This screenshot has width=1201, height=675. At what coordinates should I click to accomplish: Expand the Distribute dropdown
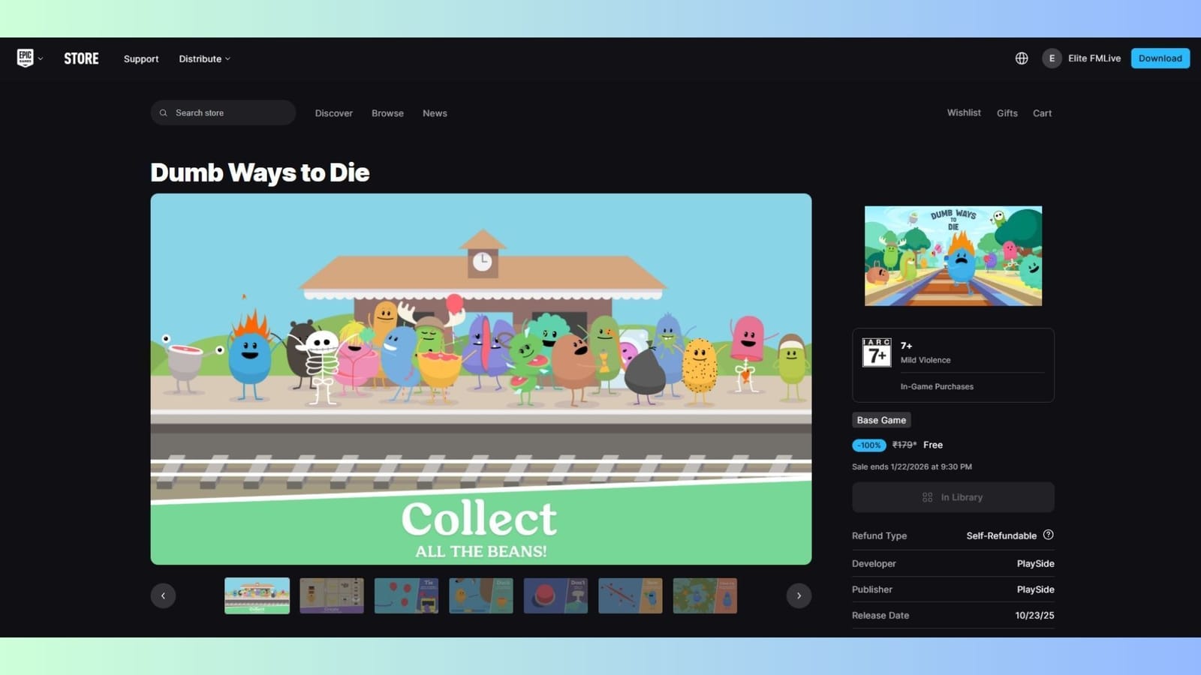204,58
